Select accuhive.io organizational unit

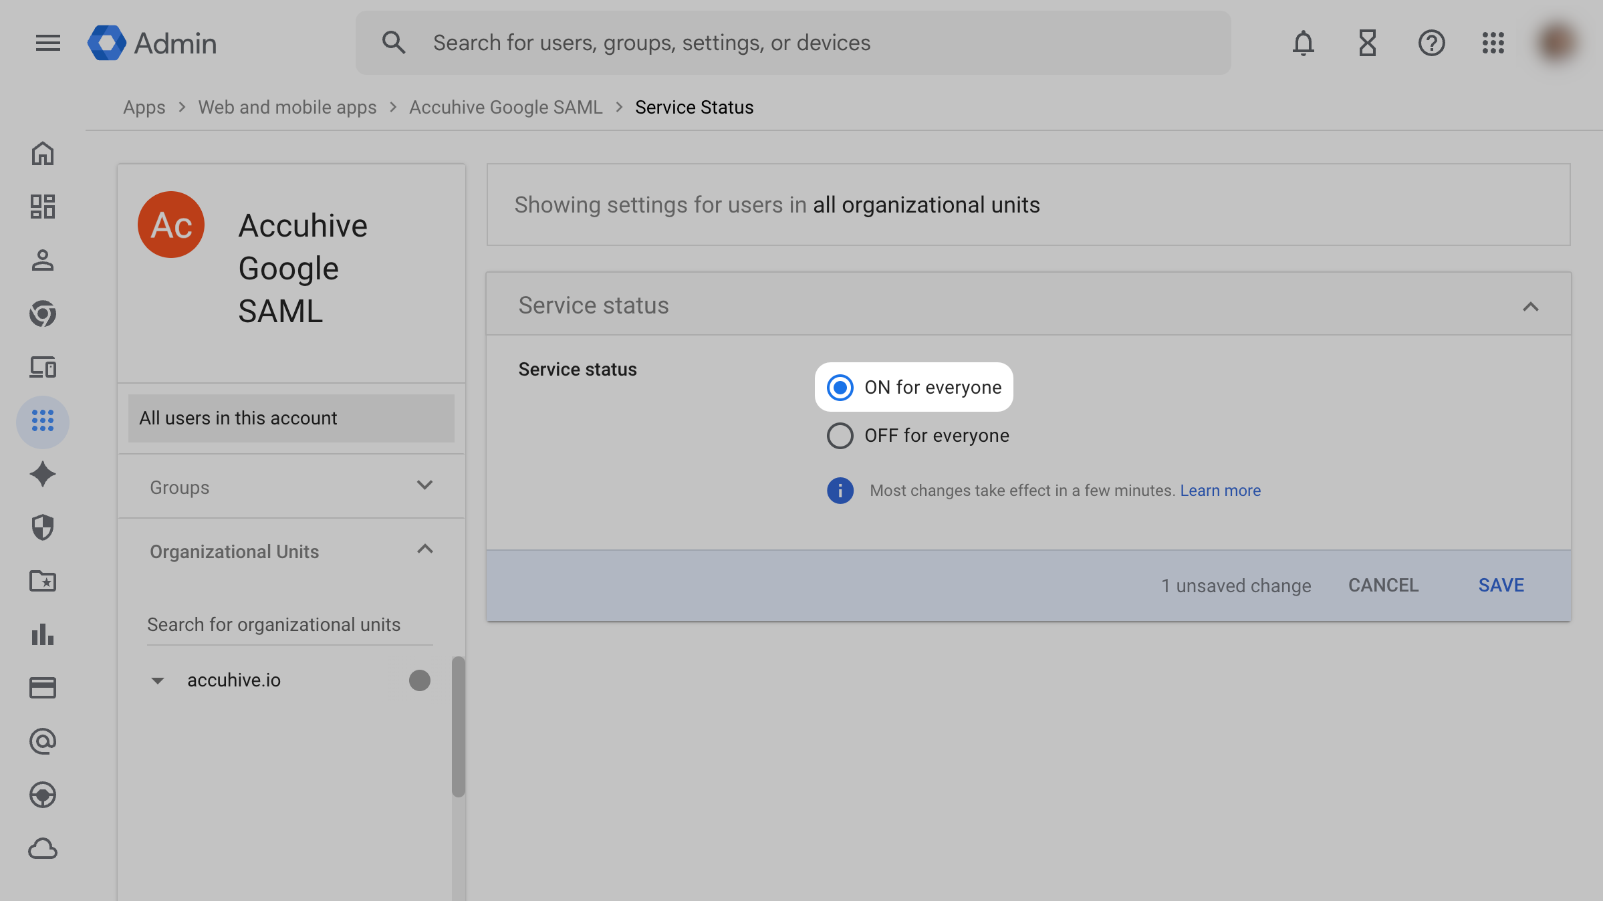point(234,680)
